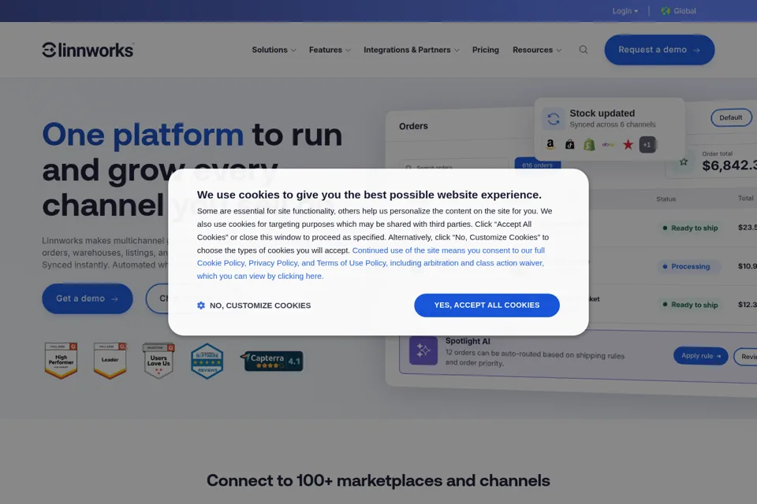Accept all cookies
The width and height of the screenshot is (757, 504).
coord(487,306)
